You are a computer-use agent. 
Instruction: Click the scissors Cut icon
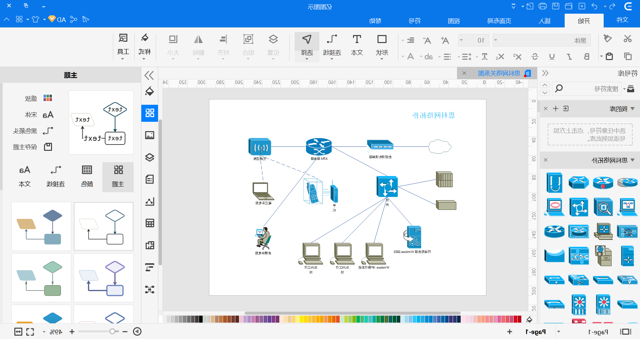628,39
